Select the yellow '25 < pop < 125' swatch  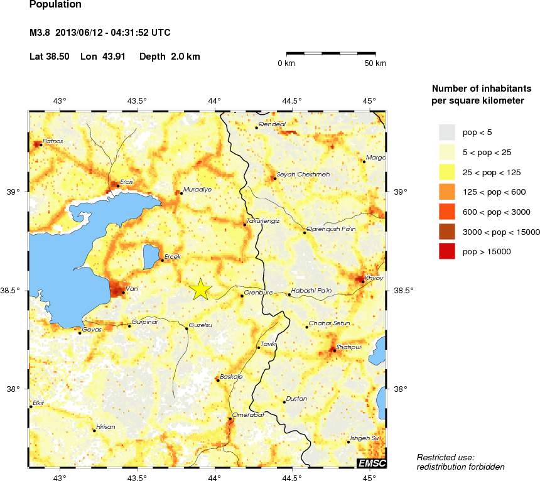point(446,171)
